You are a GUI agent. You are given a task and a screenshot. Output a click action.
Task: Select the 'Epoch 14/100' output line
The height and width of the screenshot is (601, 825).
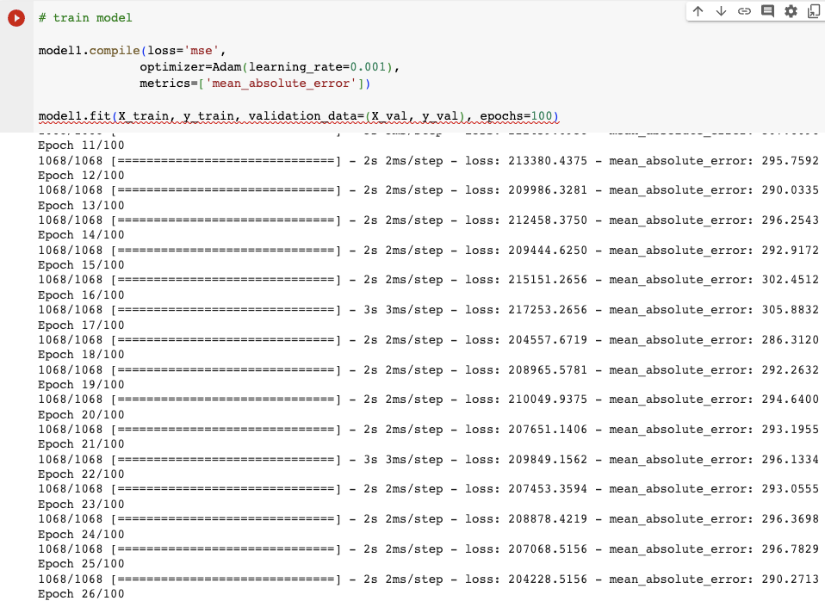(81, 235)
